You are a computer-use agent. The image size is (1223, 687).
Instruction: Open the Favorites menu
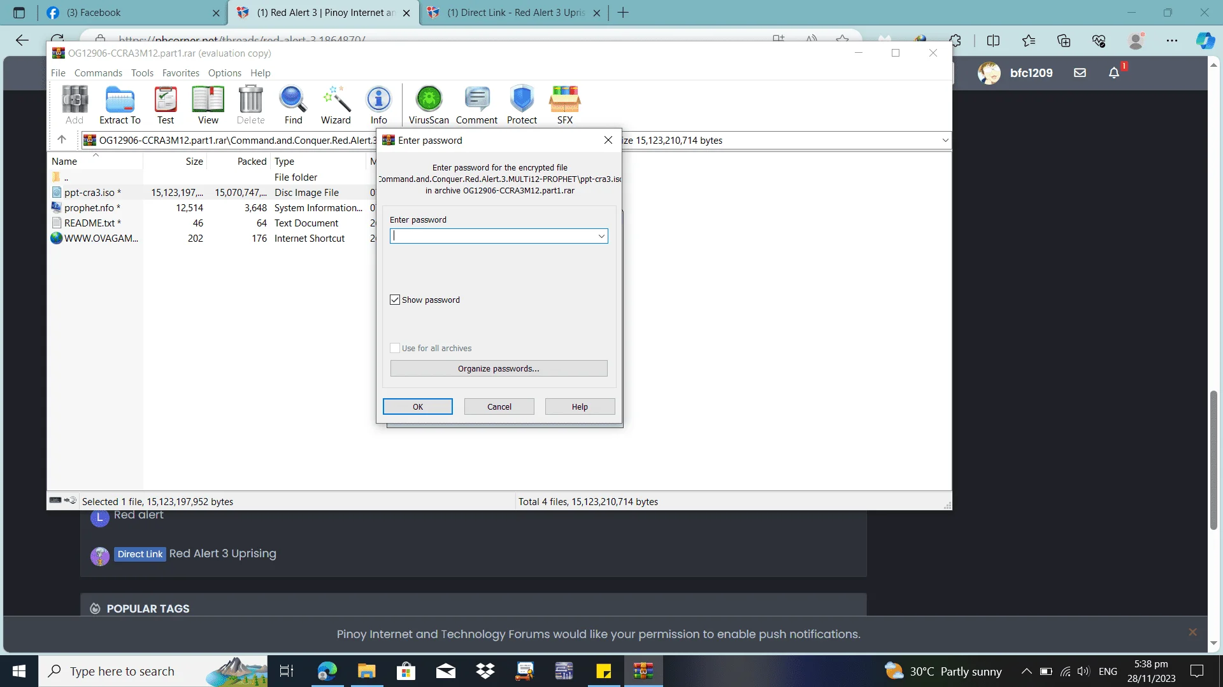[x=180, y=73]
